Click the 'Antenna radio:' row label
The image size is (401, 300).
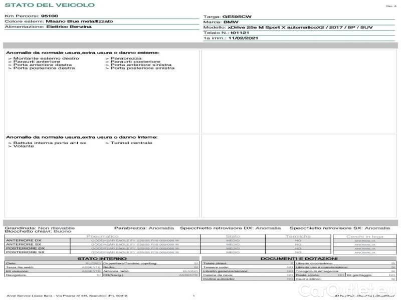point(116,271)
